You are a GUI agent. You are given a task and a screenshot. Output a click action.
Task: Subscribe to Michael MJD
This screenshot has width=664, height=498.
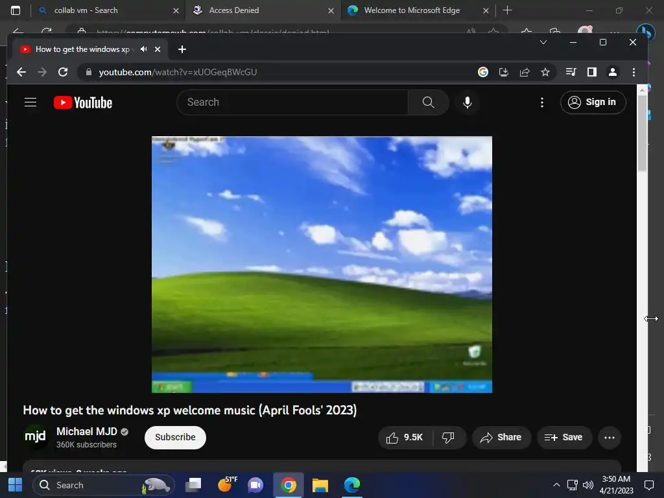point(175,437)
